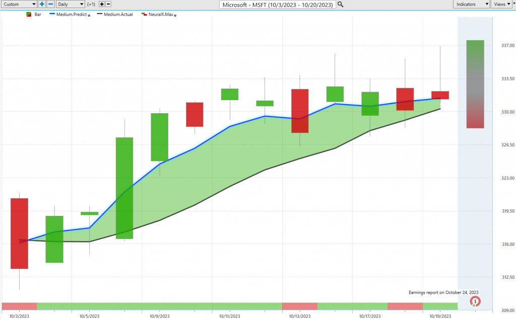Click the (+1) forecast offset label

point(91,4)
